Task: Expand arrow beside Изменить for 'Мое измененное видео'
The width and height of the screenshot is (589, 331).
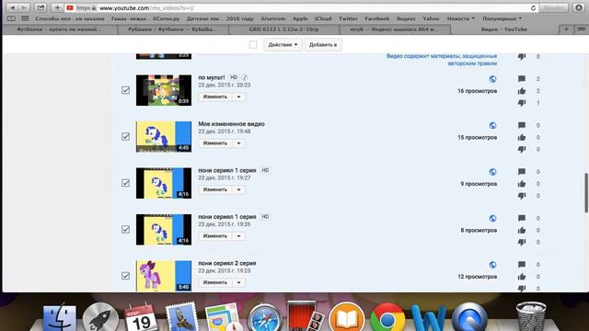Action: 239,143
